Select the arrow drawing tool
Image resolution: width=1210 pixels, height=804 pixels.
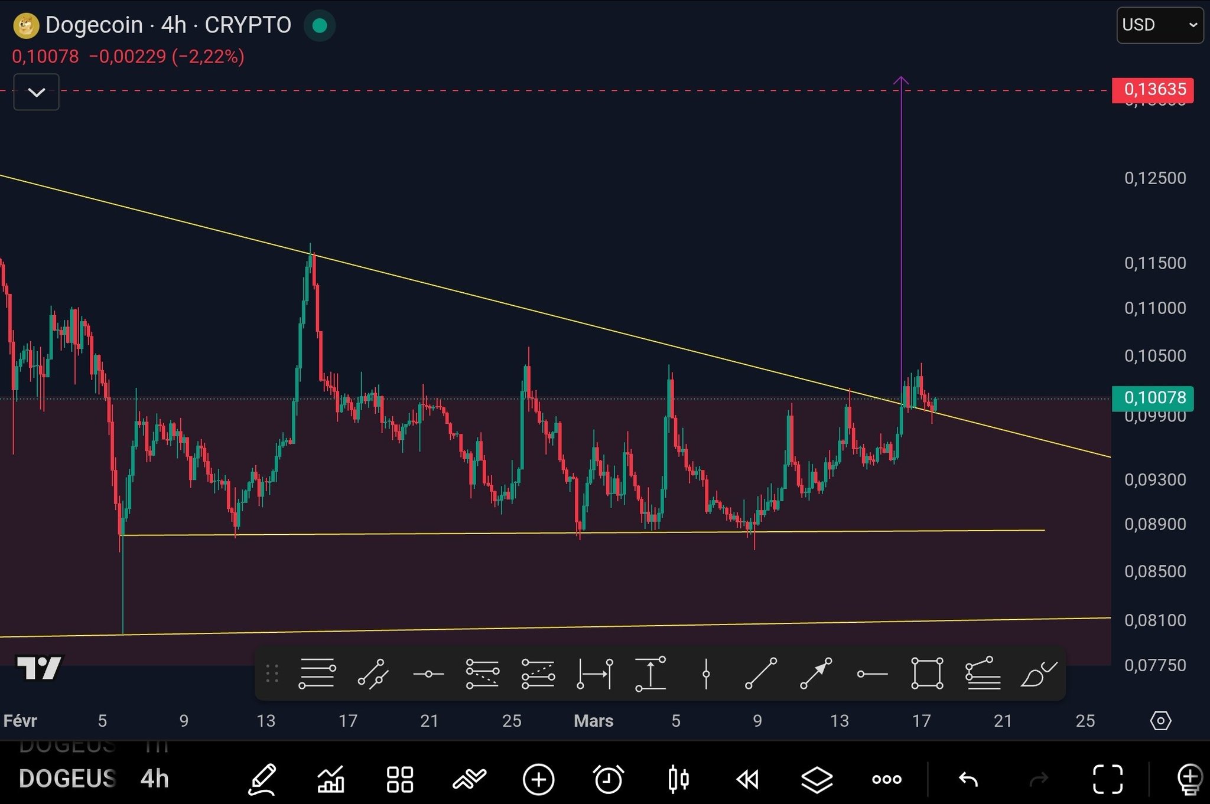pos(816,674)
